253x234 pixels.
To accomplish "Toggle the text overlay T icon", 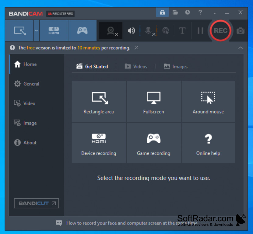I will click(182, 31).
